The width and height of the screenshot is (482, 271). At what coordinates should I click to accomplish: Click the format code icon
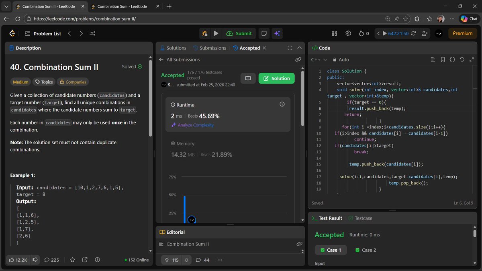coord(433,59)
